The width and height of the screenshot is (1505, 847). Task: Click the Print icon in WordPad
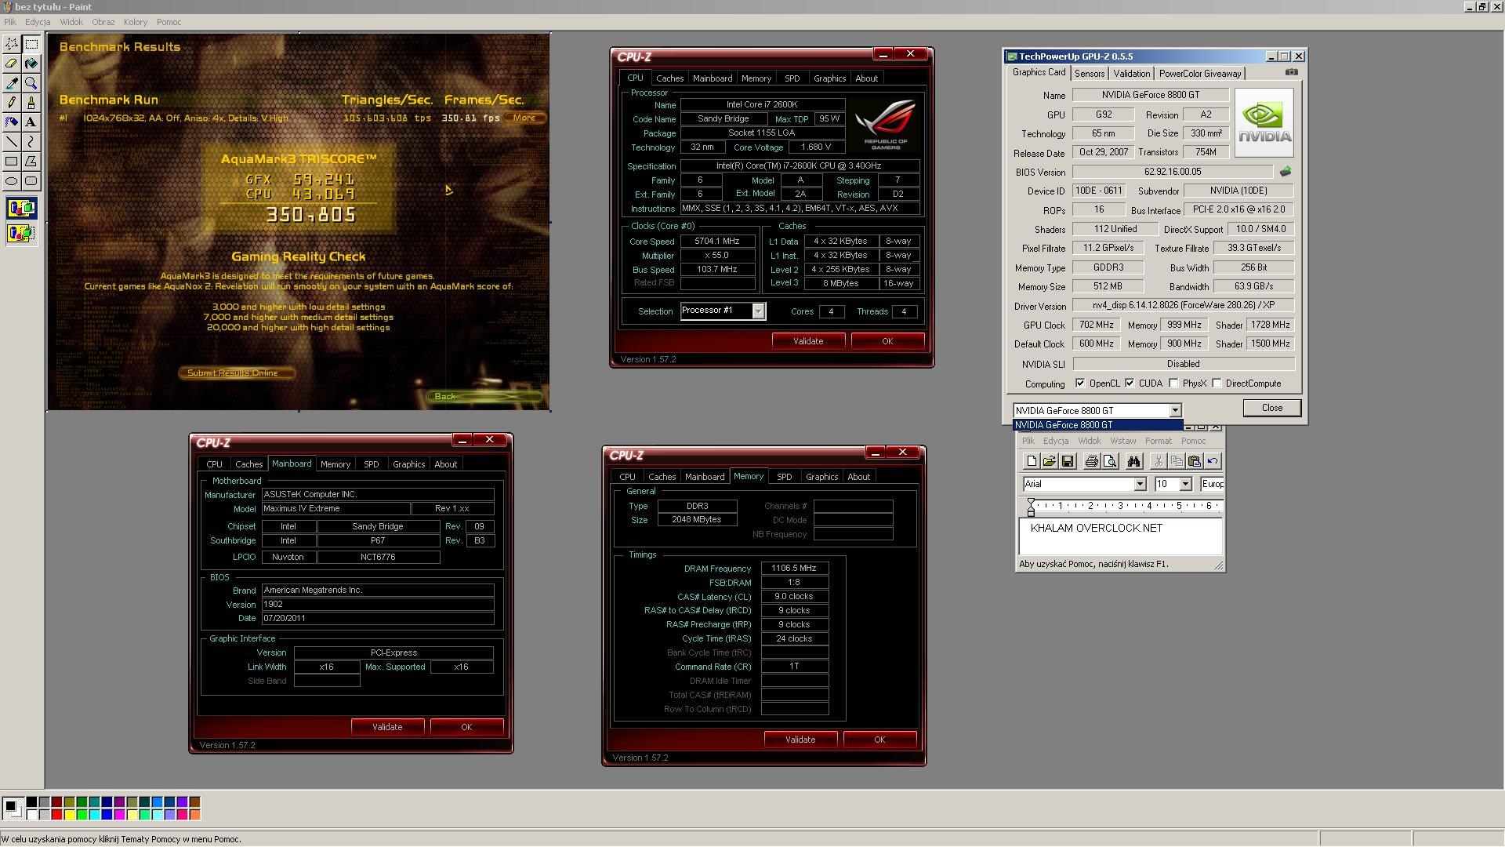point(1091,461)
